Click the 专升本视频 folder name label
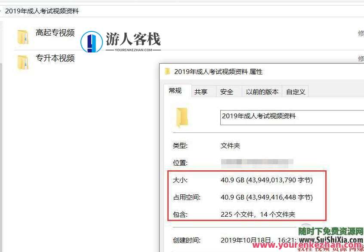364x252 pixels. (55, 58)
